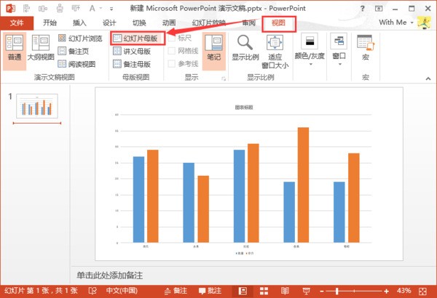Click Comments (批注) in status bar

(x=208, y=291)
